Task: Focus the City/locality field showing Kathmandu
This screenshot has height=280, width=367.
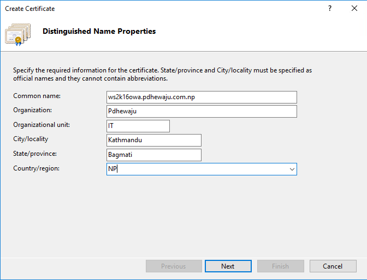Action: (154, 140)
